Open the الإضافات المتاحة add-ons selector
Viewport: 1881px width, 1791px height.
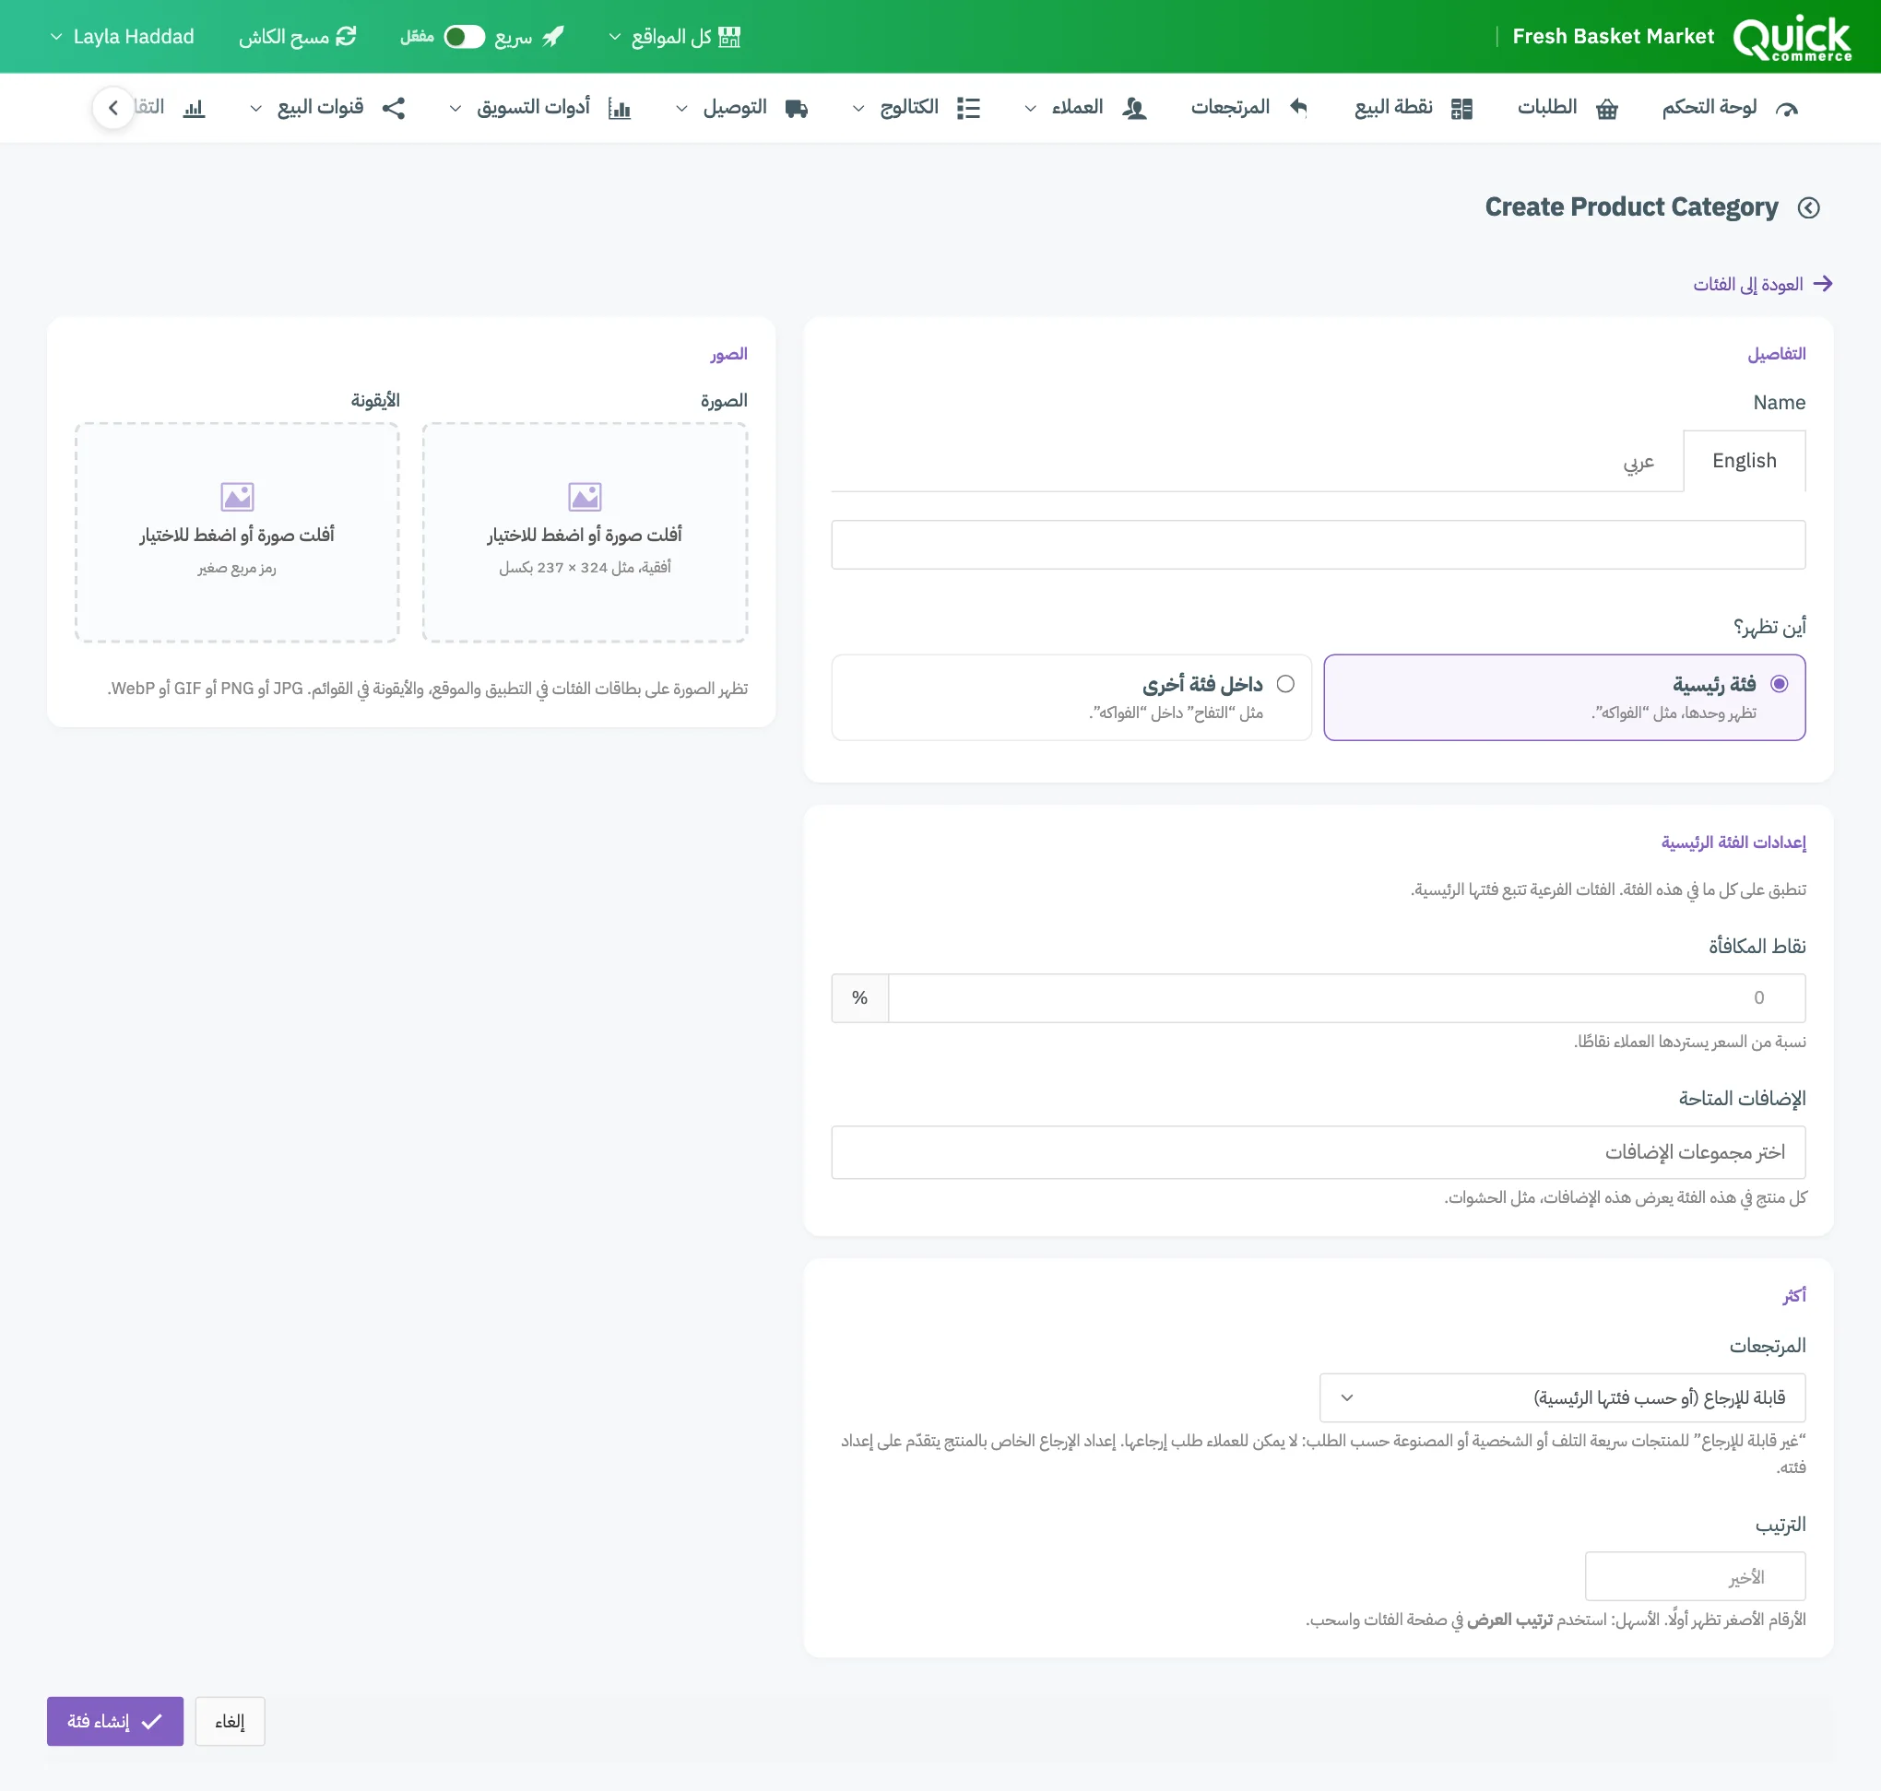(1318, 1152)
